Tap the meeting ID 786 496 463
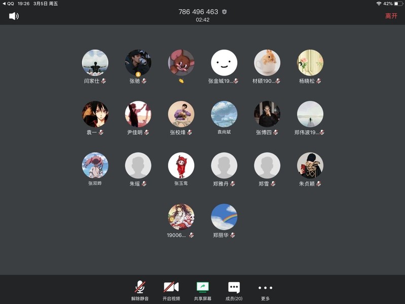This screenshot has width=405, height=304. click(198, 12)
